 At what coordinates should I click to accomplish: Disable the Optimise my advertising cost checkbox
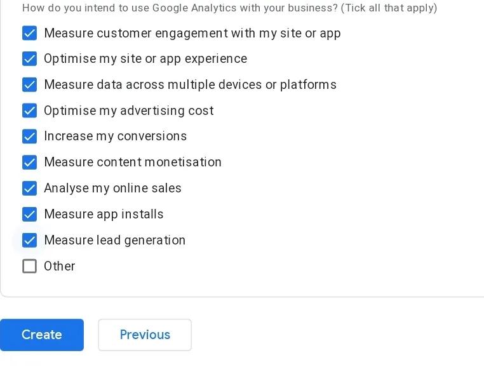pyautogui.click(x=30, y=111)
